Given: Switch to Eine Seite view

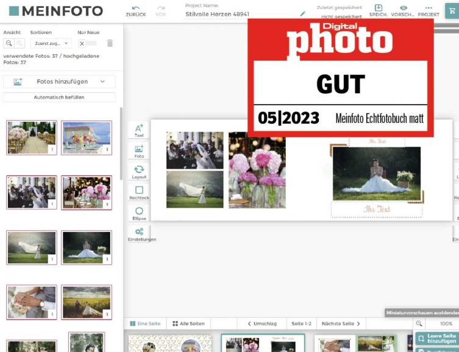Looking at the screenshot, I should tap(145, 323).
